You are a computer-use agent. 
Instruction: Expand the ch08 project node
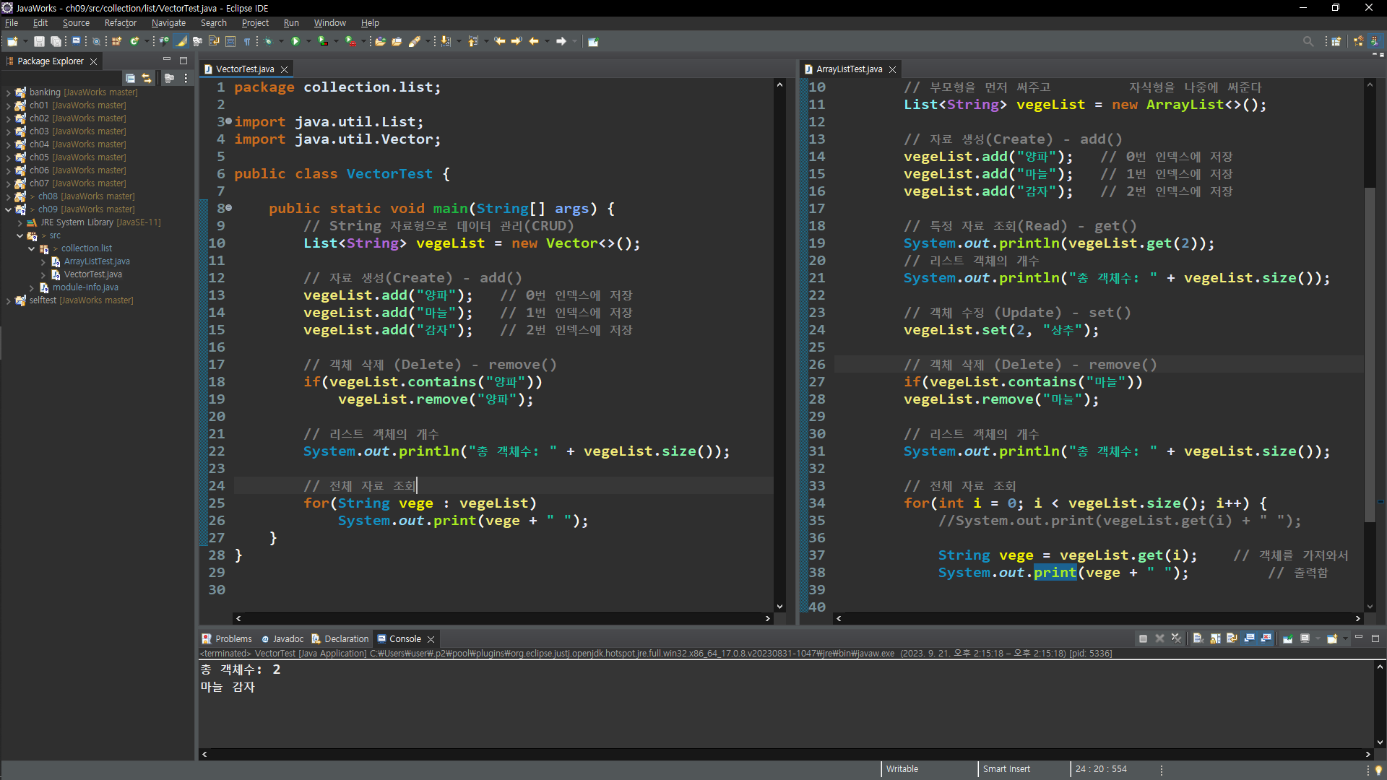point(8,196)
